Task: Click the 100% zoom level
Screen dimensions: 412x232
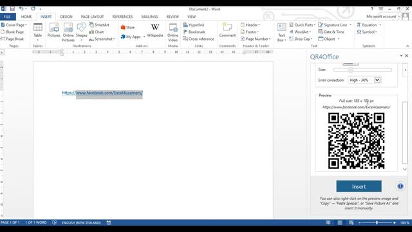Action: point(405,222)
